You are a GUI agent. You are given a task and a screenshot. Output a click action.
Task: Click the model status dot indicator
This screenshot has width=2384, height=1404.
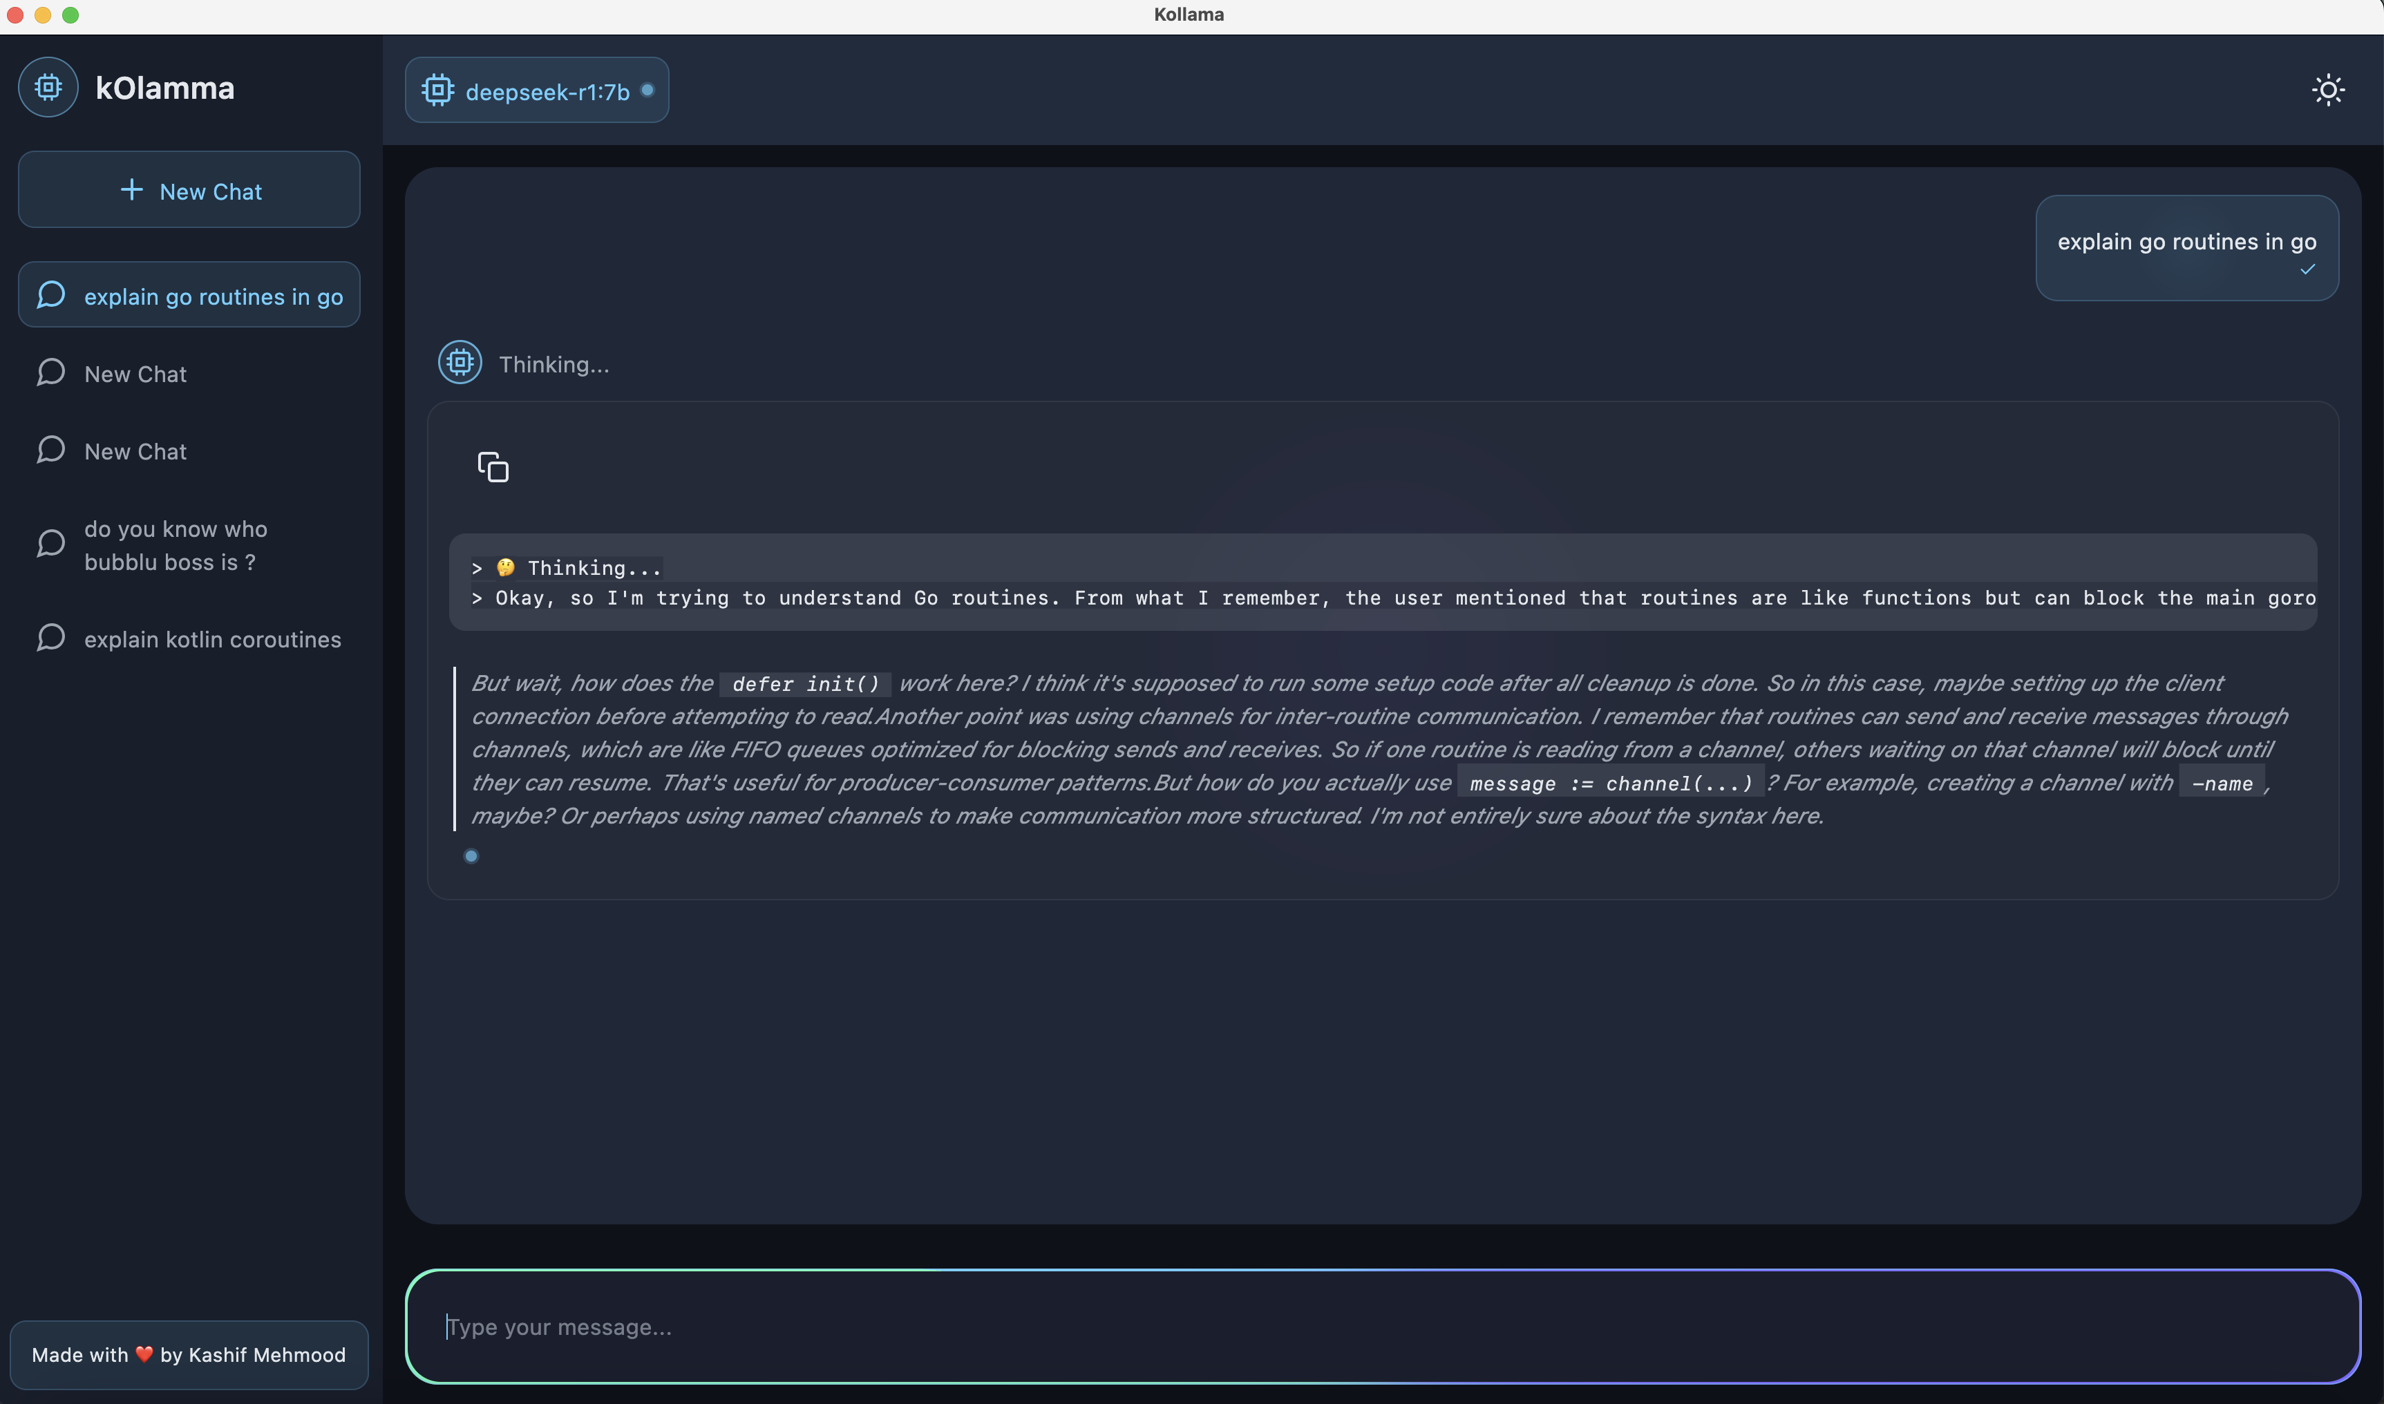[648, 90]
